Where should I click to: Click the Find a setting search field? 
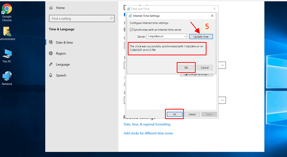[79, 19]
